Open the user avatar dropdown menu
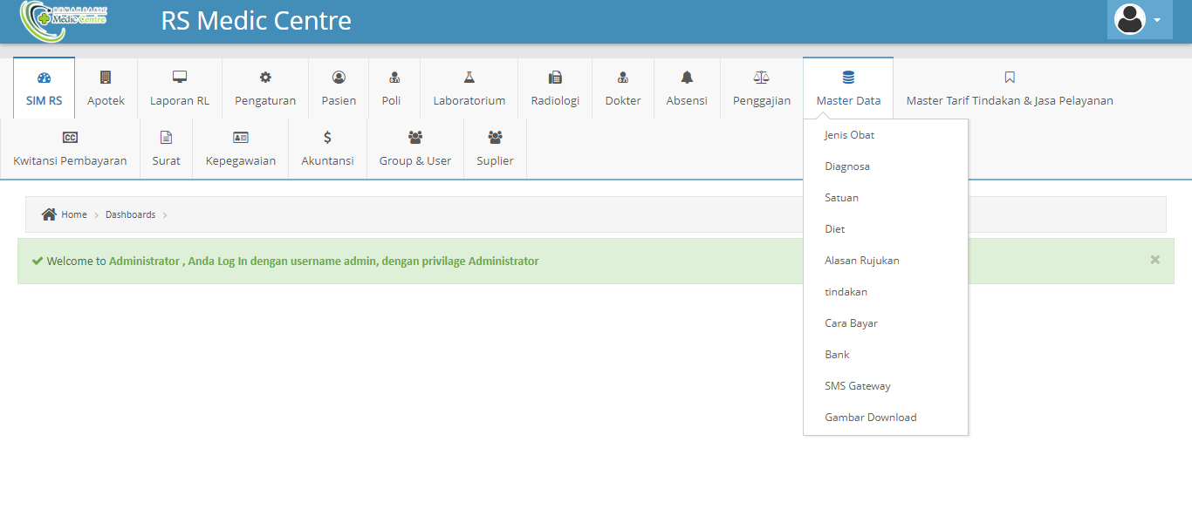 pyautogui.click(x=1139, y=20)
